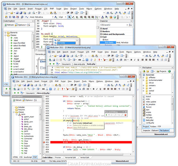
Task: Click Find binoculars icon in style.css window
Action: (108, 13)
